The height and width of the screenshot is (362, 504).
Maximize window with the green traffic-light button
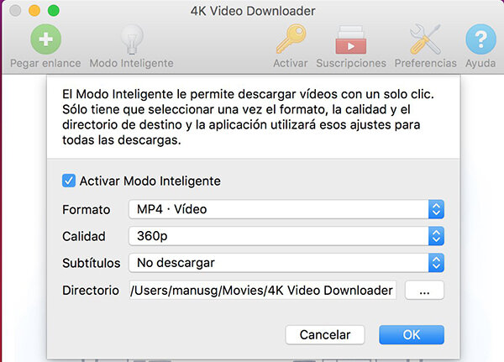coord(54,11)
